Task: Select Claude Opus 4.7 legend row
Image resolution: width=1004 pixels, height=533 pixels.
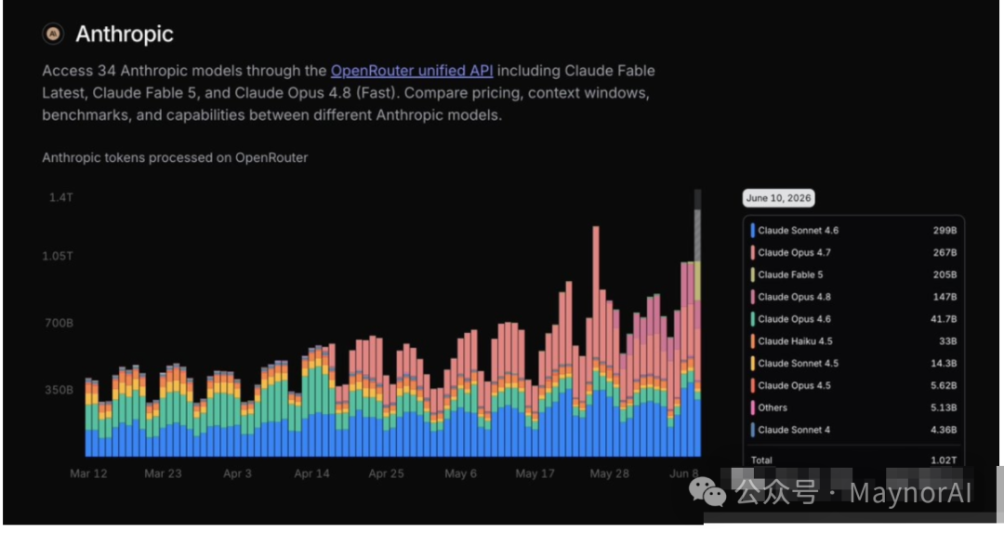Action: coord(854,252)
